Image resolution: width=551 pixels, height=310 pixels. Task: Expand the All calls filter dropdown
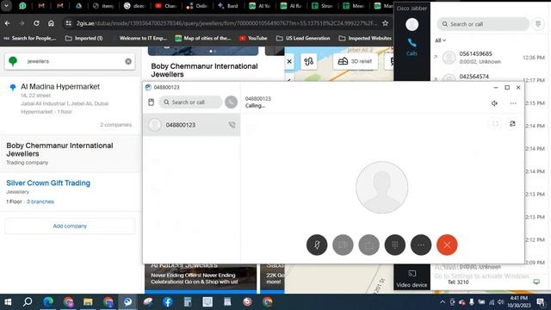440,40
